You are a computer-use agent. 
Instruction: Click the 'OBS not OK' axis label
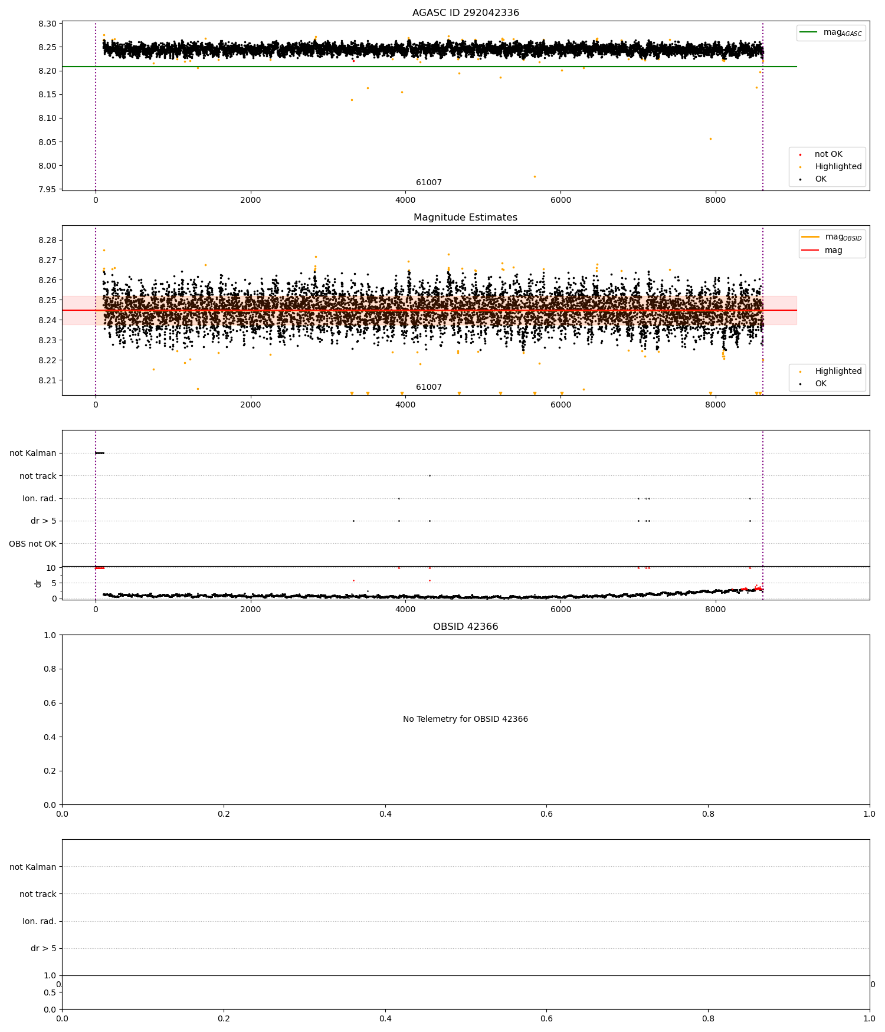click(x=33, y=544)
